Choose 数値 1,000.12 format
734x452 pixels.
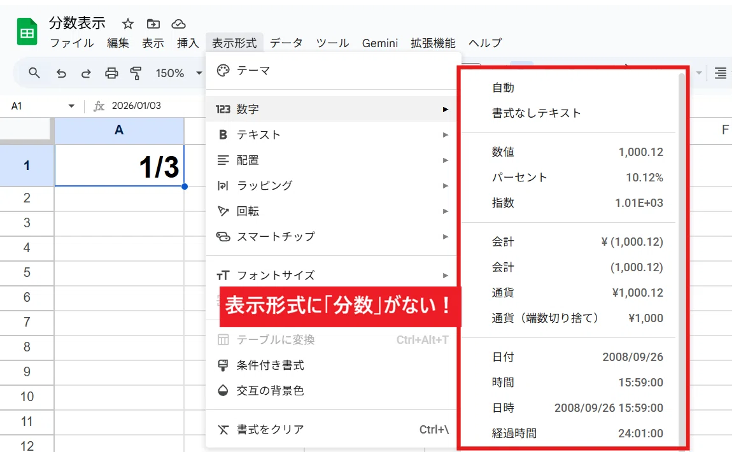(568, 152)
